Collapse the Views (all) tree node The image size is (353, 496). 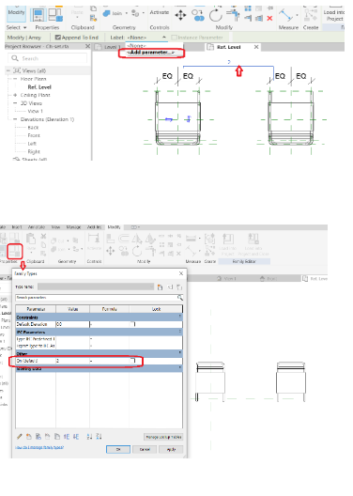pyautogui.click(x=8, y=70)
